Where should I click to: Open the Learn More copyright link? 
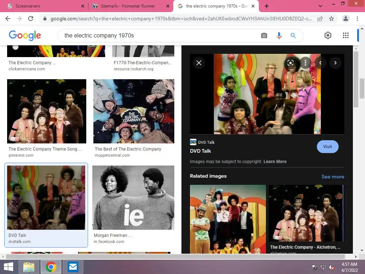[x=275, y=162]
